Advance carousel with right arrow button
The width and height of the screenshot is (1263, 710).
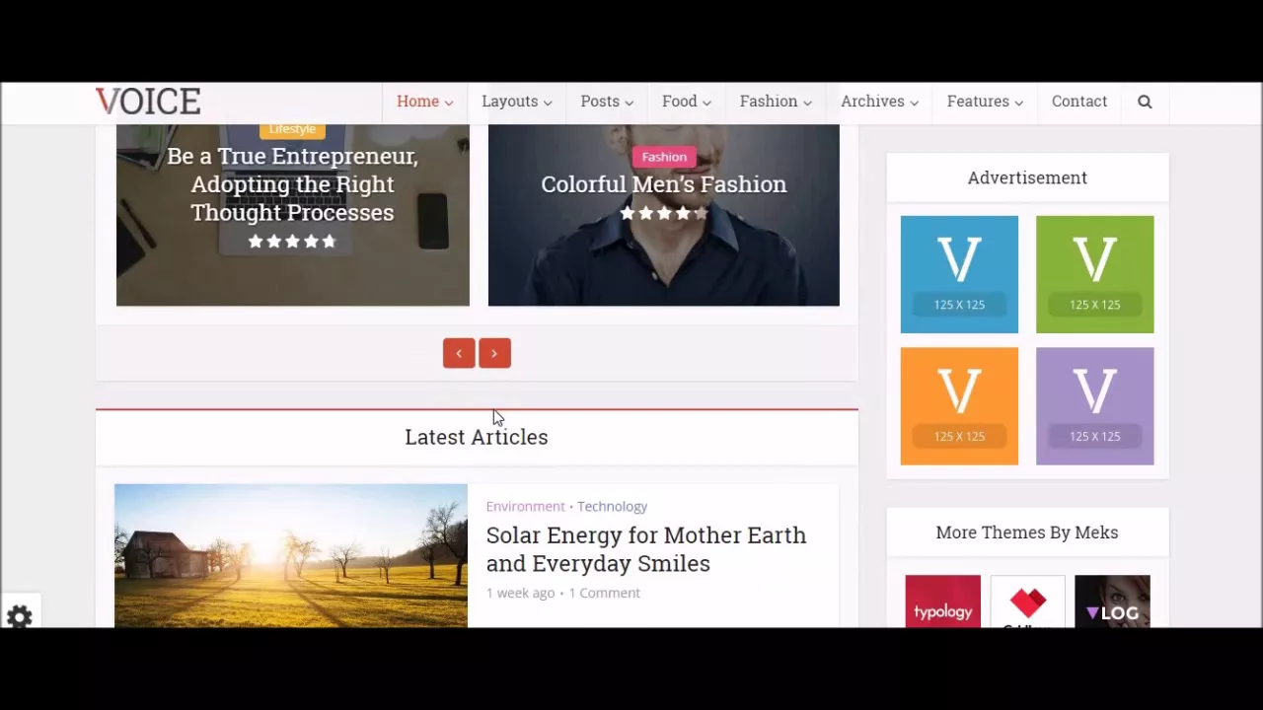[494, 353]
